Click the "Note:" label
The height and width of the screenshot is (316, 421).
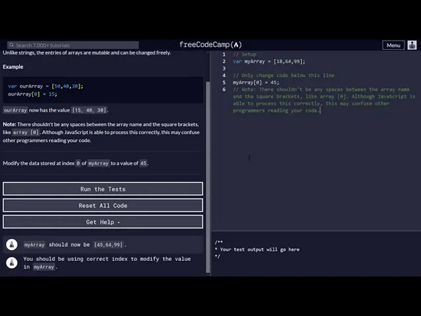point(10,124)
